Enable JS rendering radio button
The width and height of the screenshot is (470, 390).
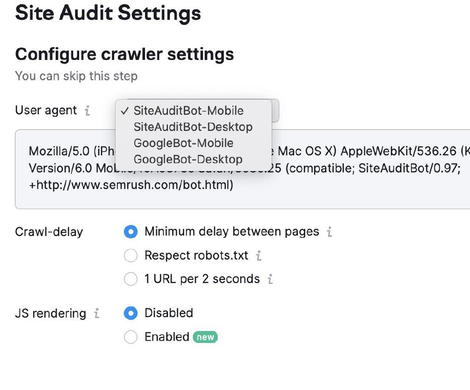pyautogui.click(x=131, y=337)
